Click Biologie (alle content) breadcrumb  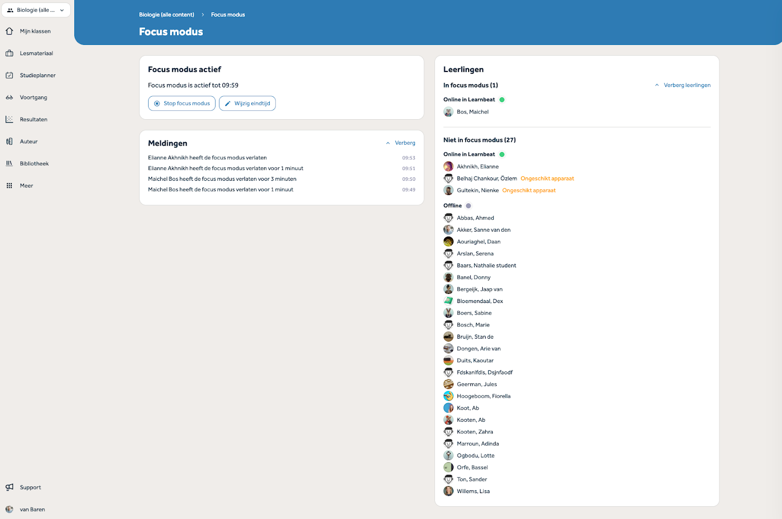(167, 15)
